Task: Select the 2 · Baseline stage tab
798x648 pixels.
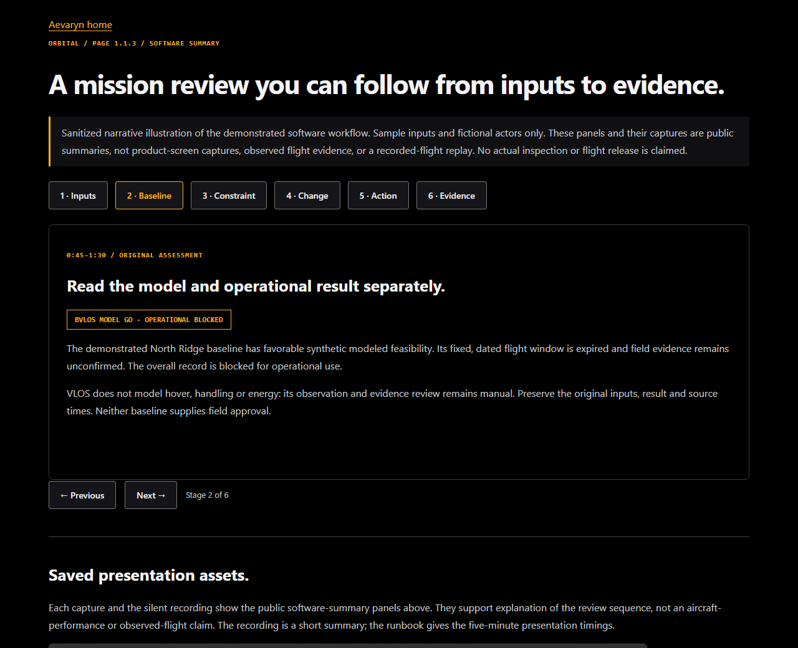Action: 149,196
